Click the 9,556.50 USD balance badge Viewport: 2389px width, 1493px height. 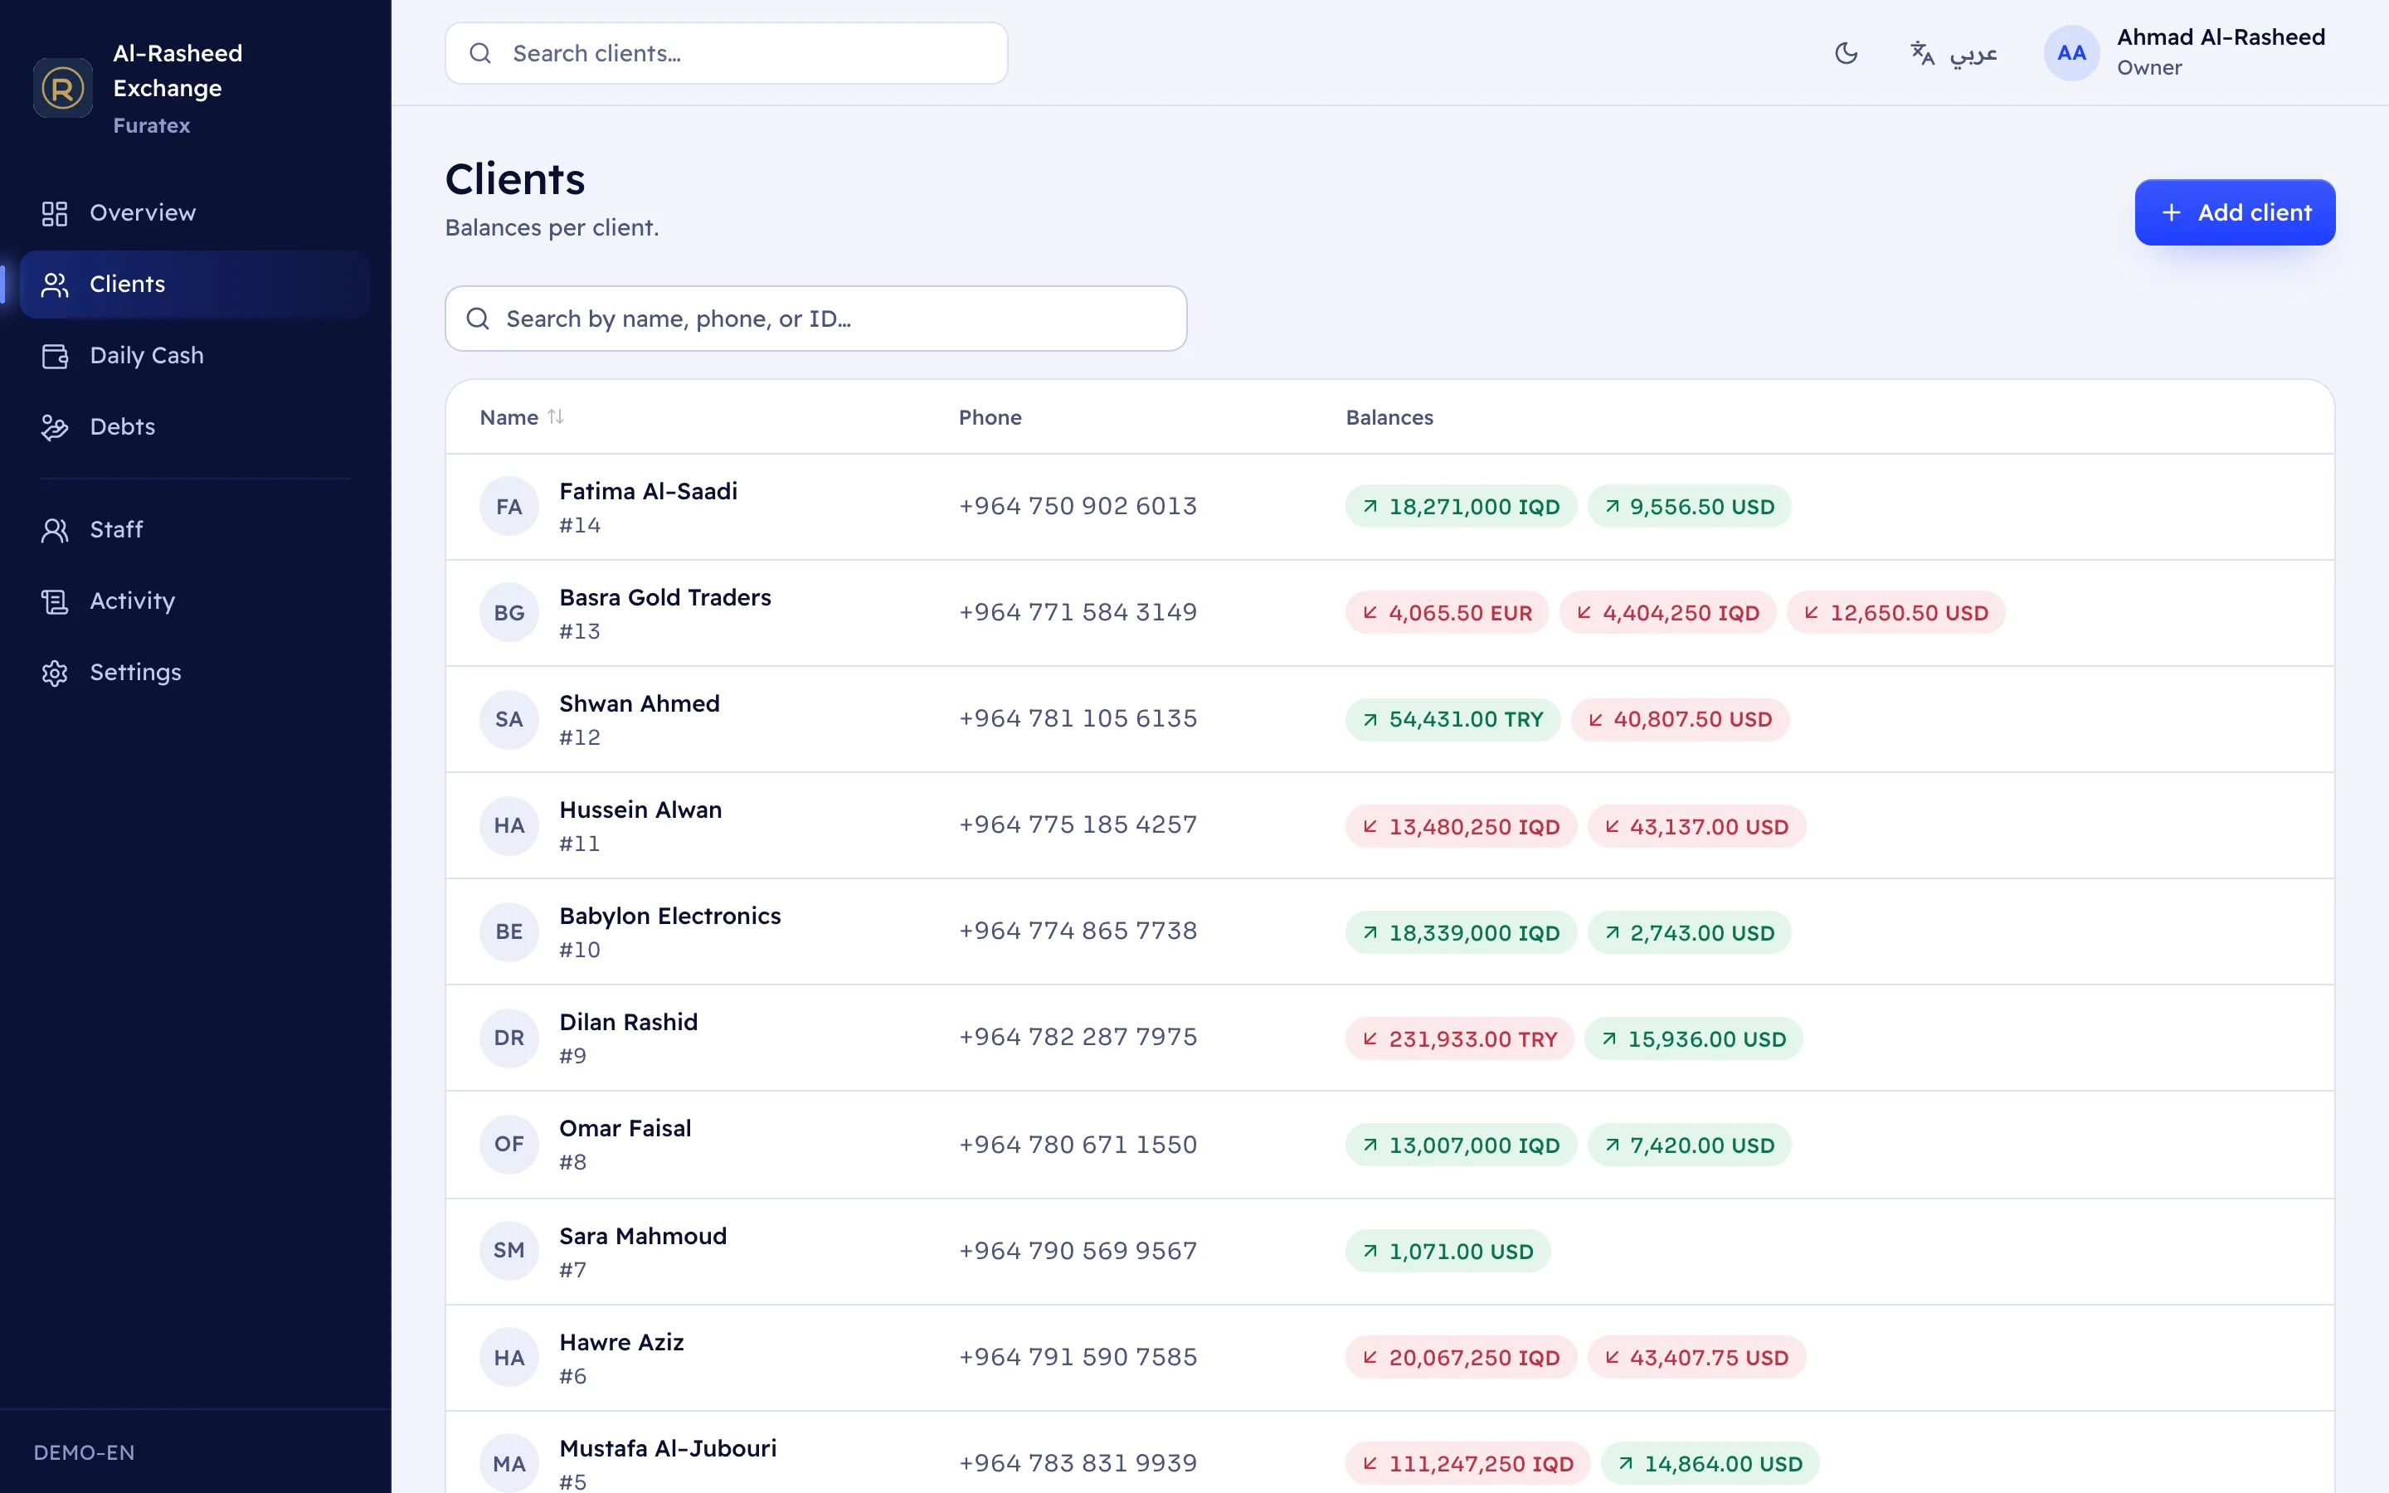pyautogui.click(x=1689, y=507)
